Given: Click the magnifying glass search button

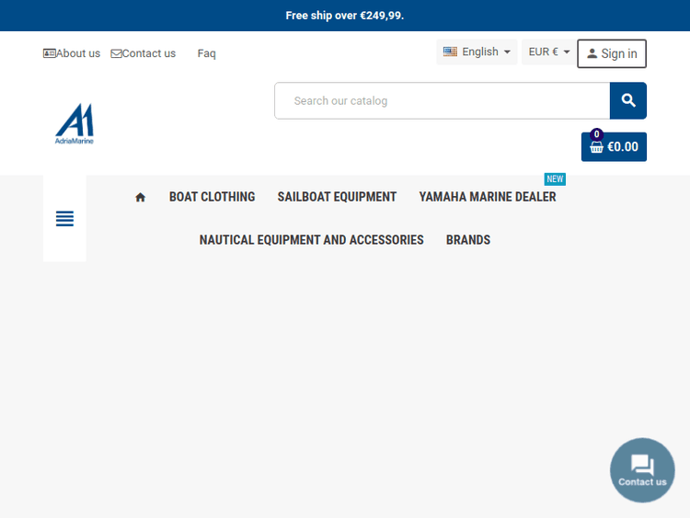Looking at the screenshot, I should pyautogui.click(x=628, y=101).
